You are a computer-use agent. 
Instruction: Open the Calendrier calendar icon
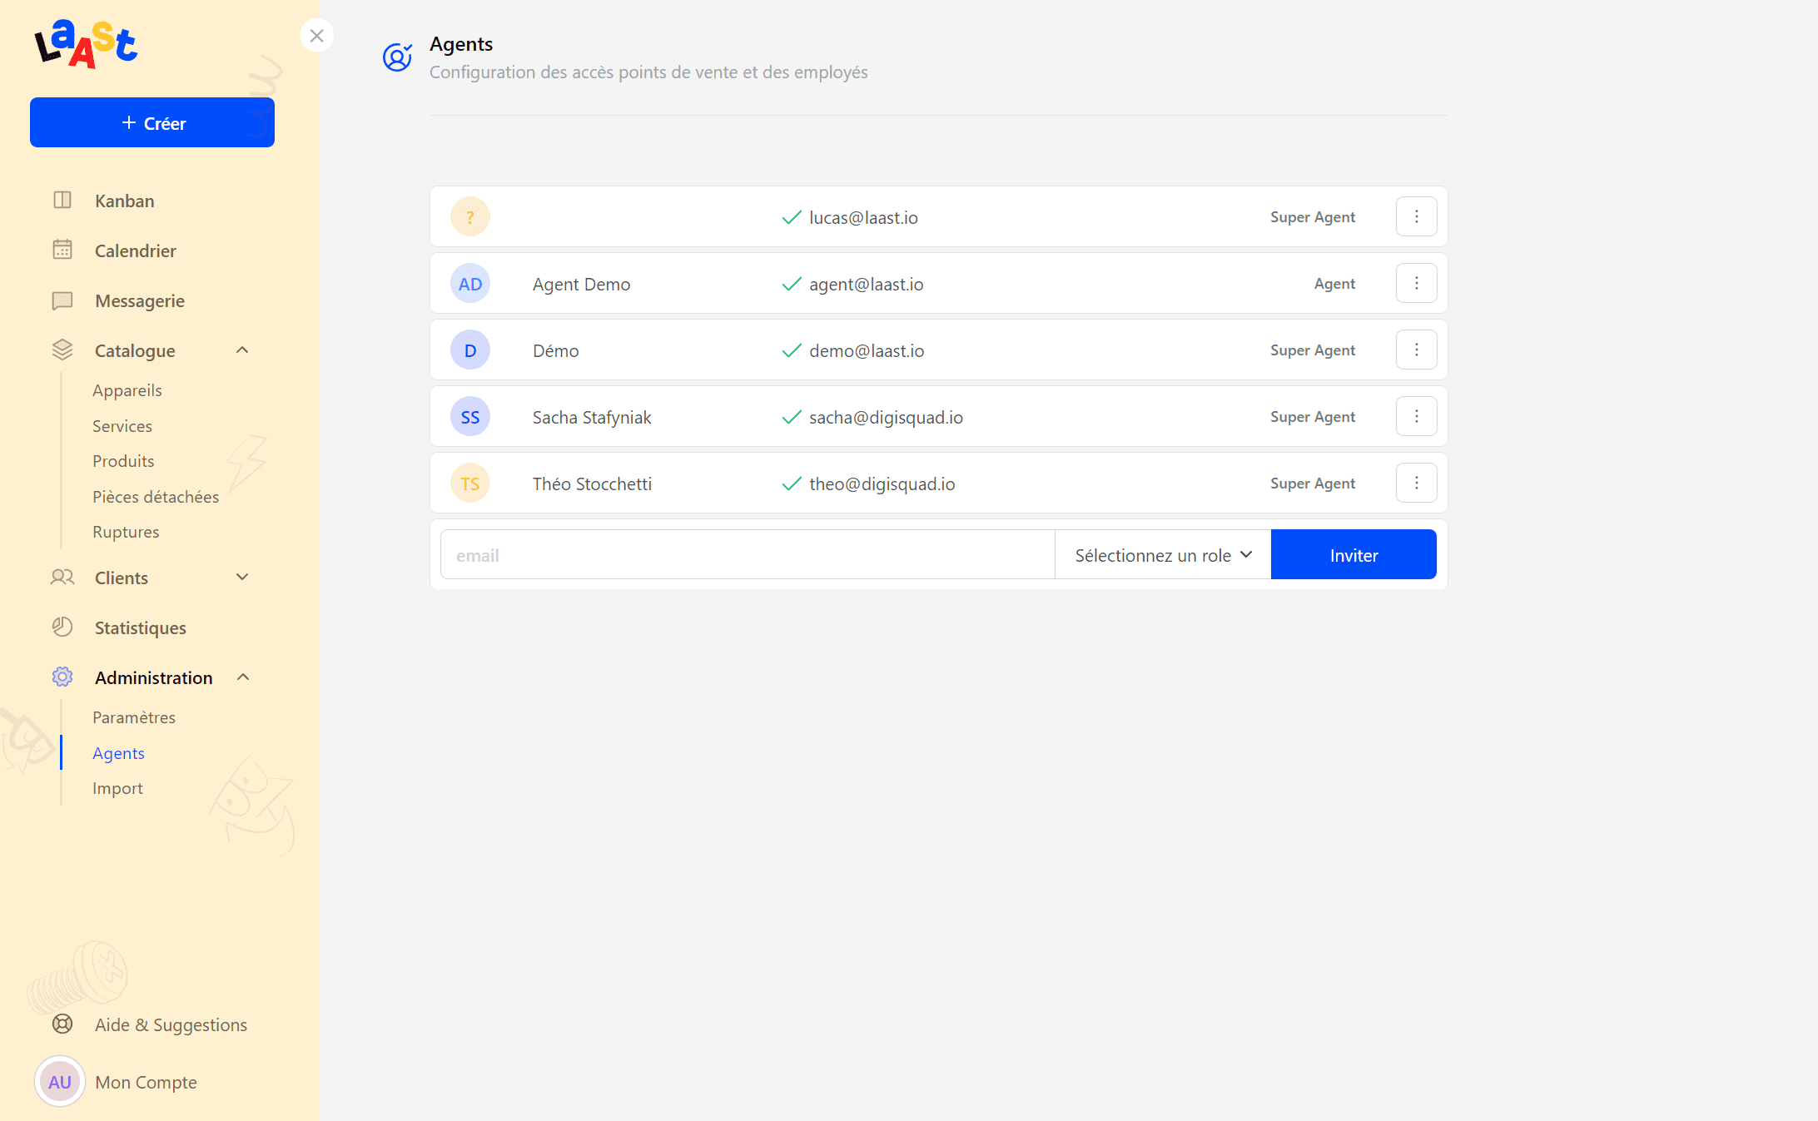tap(62, 250)
